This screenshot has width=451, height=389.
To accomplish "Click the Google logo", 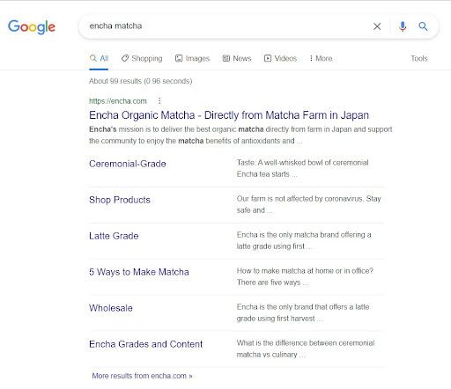I will pyautogui.click(x=32, y=27).
